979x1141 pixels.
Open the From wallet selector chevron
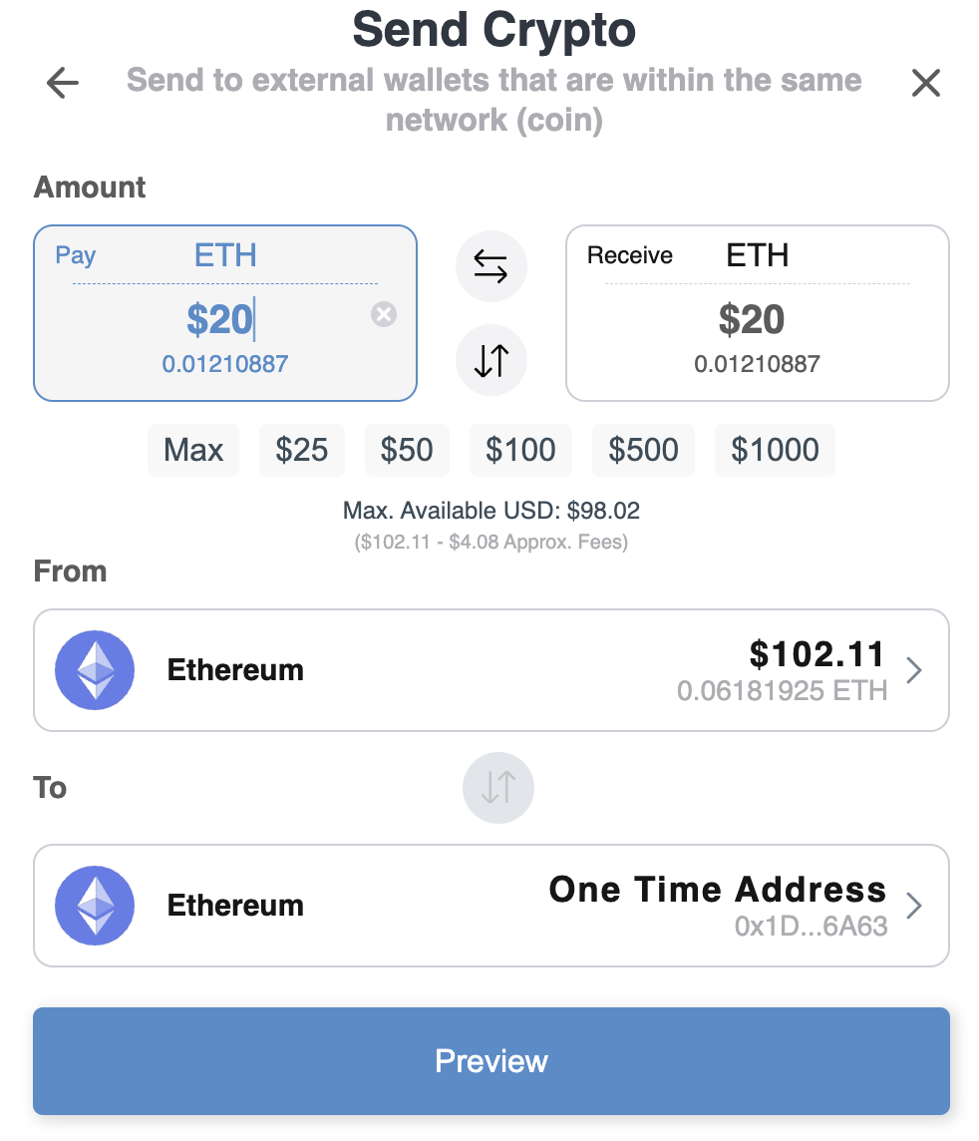(x=914, y=670)
